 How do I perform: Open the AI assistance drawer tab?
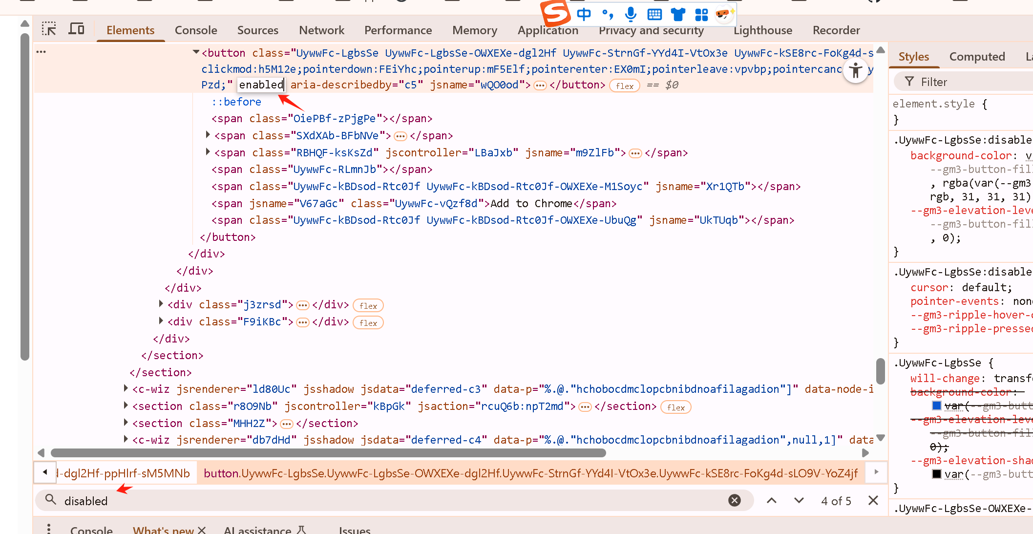pyautogui.click(x=265, y=530)
